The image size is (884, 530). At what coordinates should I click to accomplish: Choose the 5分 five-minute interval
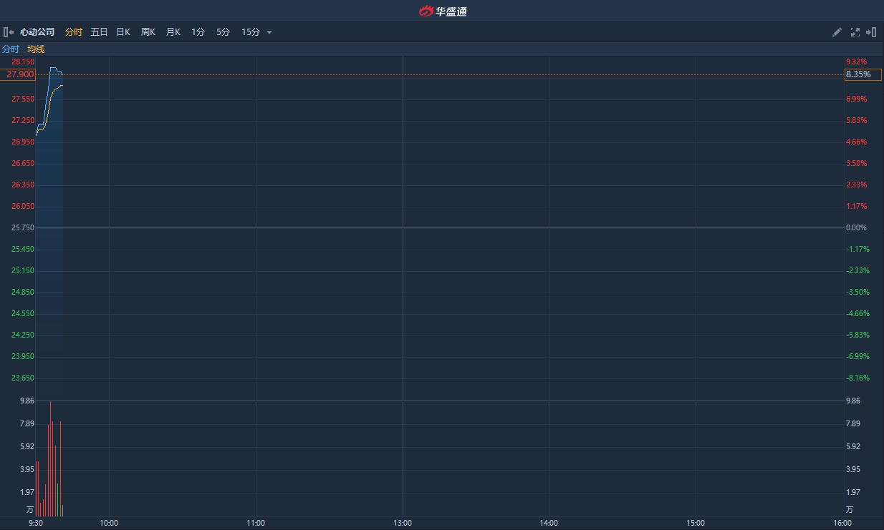[x=223, y=32]
